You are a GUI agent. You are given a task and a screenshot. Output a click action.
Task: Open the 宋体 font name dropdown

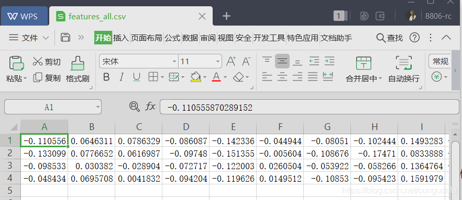click(174, 62)
